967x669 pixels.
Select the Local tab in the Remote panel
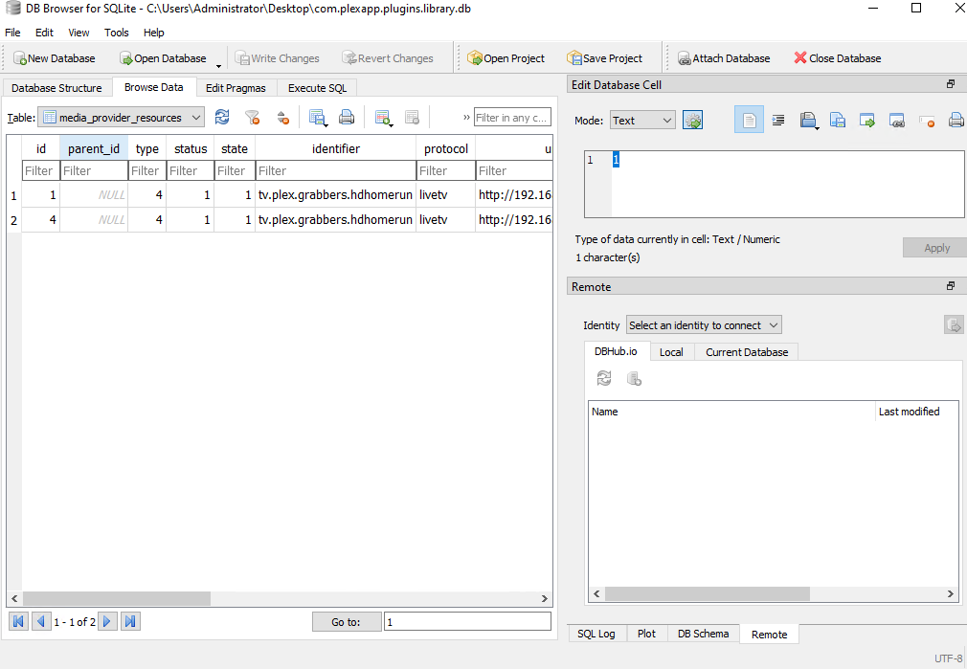(671, 352)
